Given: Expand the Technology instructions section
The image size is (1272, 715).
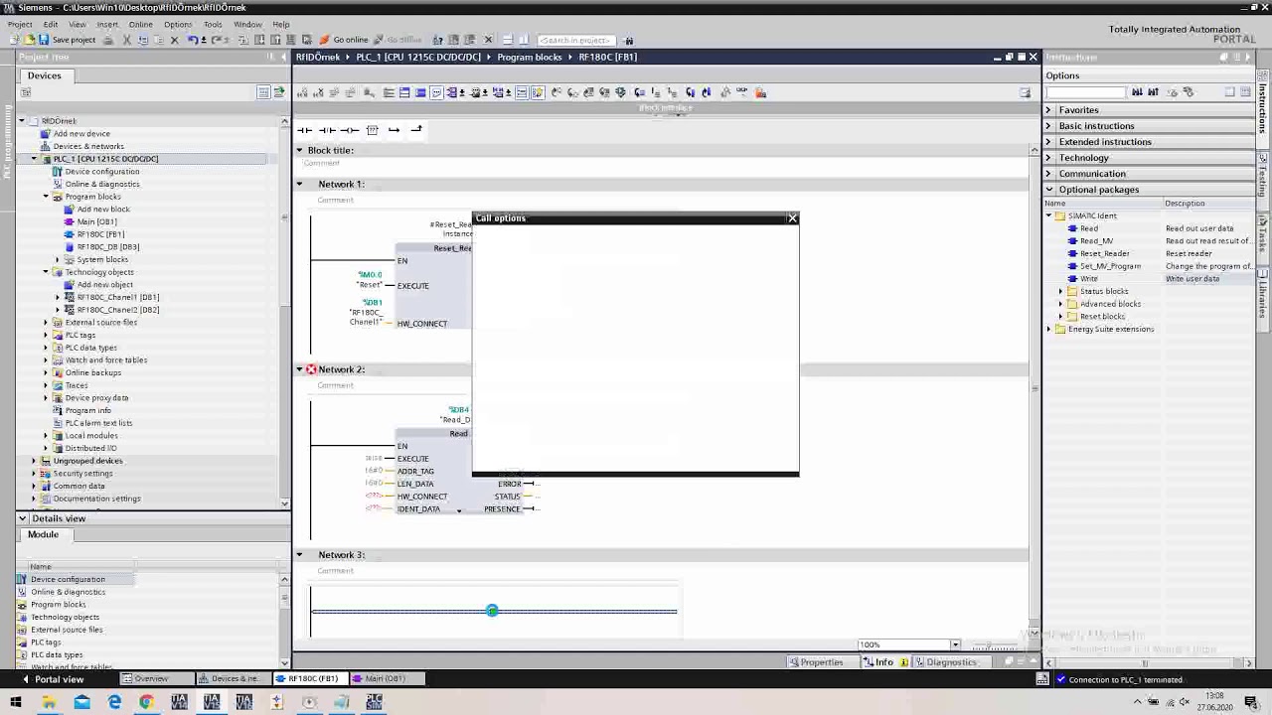Looking at the screenshot, I should (x=1047, y=158).
